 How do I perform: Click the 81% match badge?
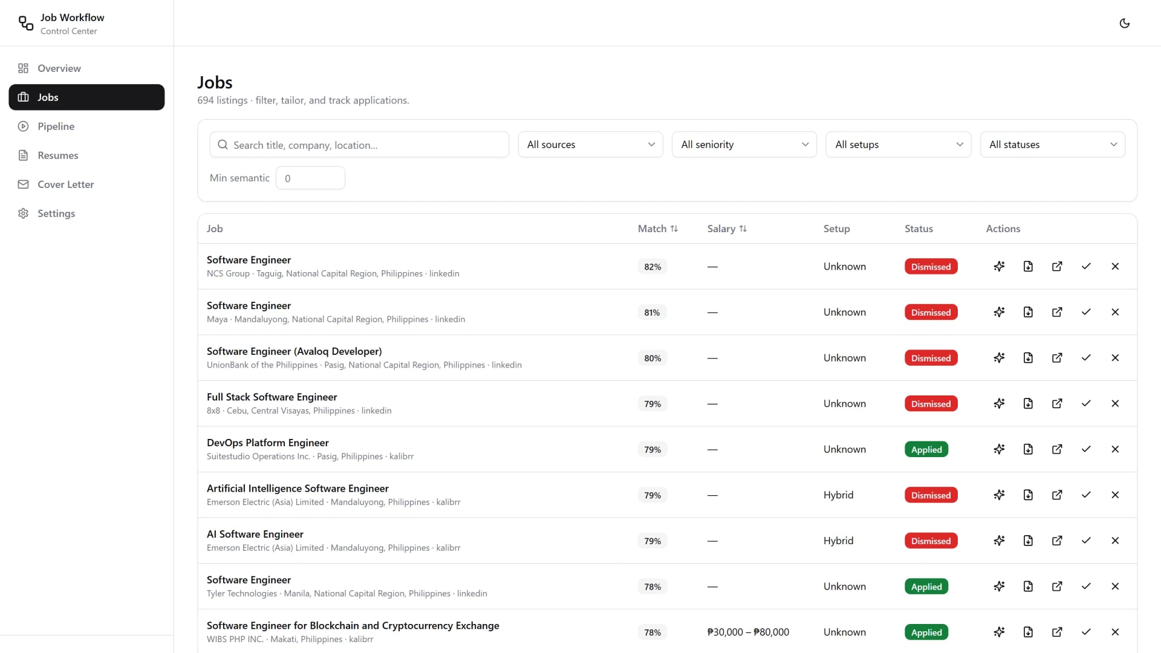(x=652, y=312)
